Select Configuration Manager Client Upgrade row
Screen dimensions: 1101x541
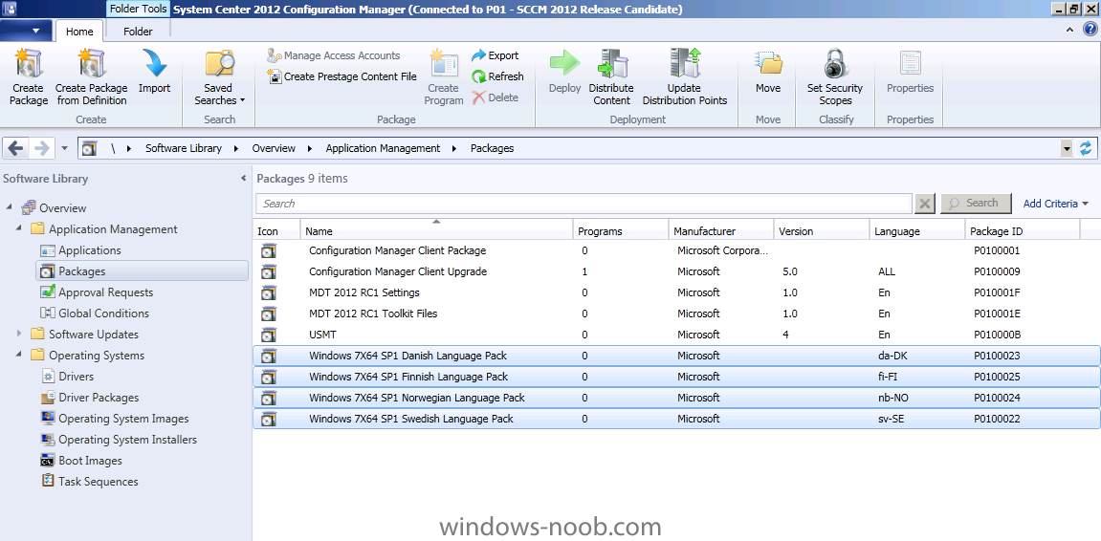click(676, 271)
